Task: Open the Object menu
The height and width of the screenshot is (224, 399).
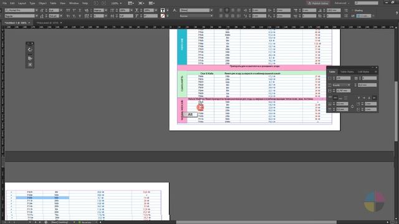Action: [43, 3]
